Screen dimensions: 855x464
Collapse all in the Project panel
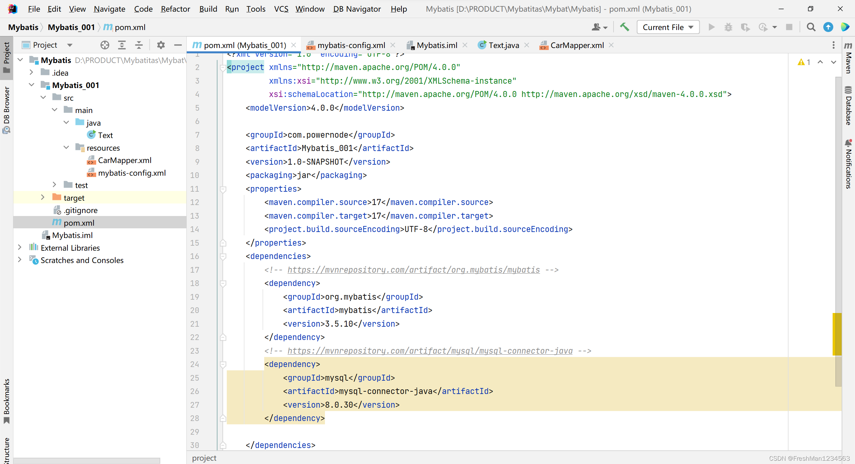(x=139, y=45)
